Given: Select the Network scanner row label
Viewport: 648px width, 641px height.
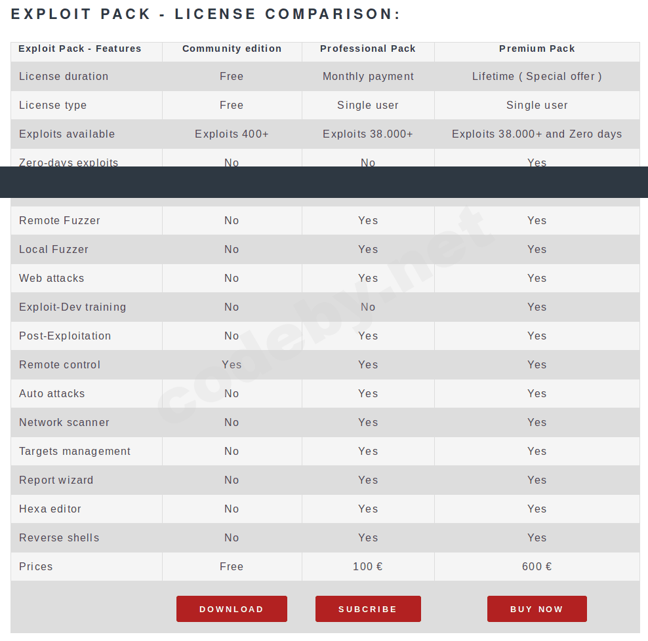Looking at the screenshot, I should pos(64,423).
